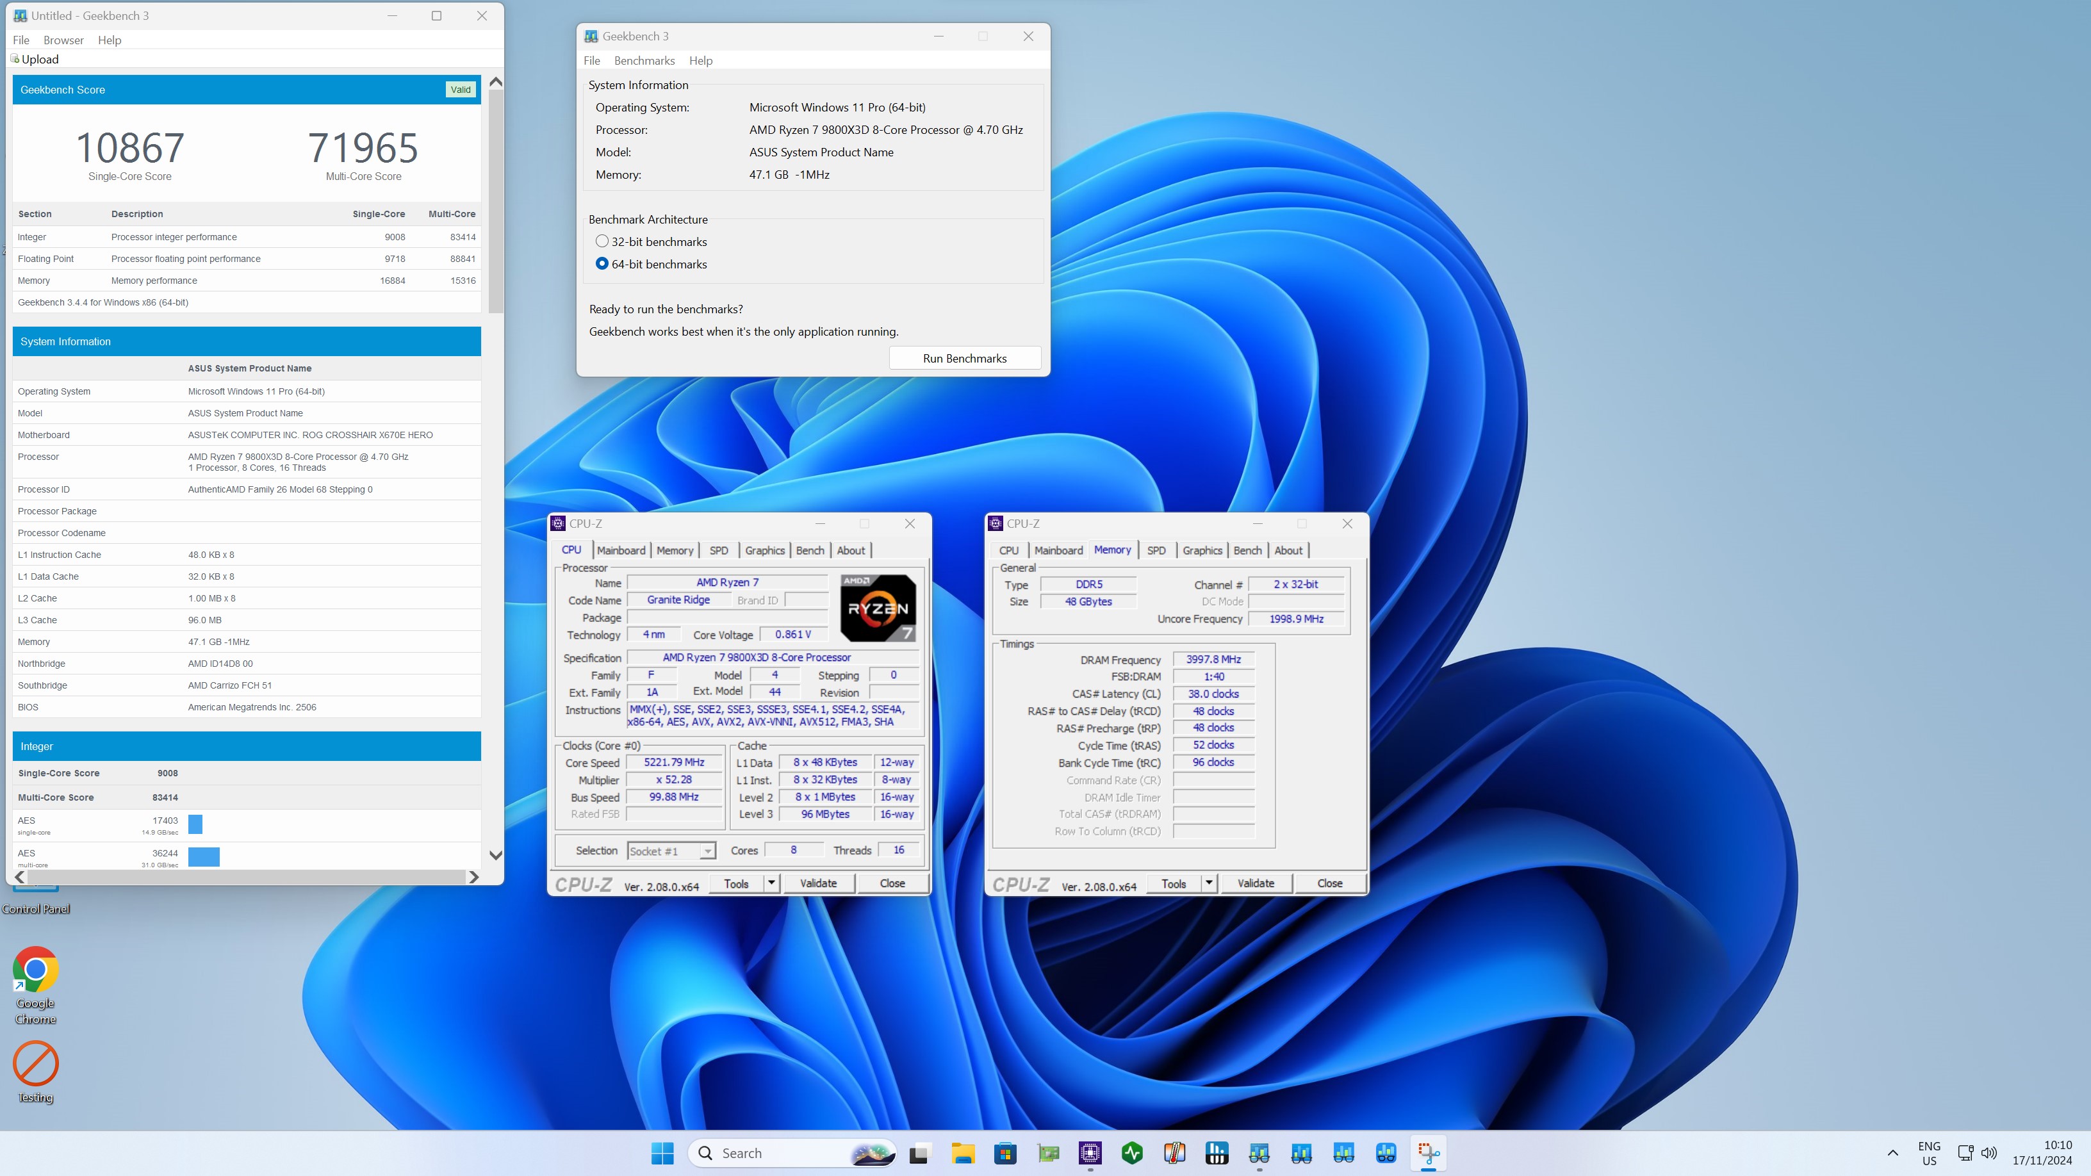This screenshot has height=1176, width=2091.
Task: Open the green hexagon pulse-monitor taskbar icon
Action: 1133,1152
